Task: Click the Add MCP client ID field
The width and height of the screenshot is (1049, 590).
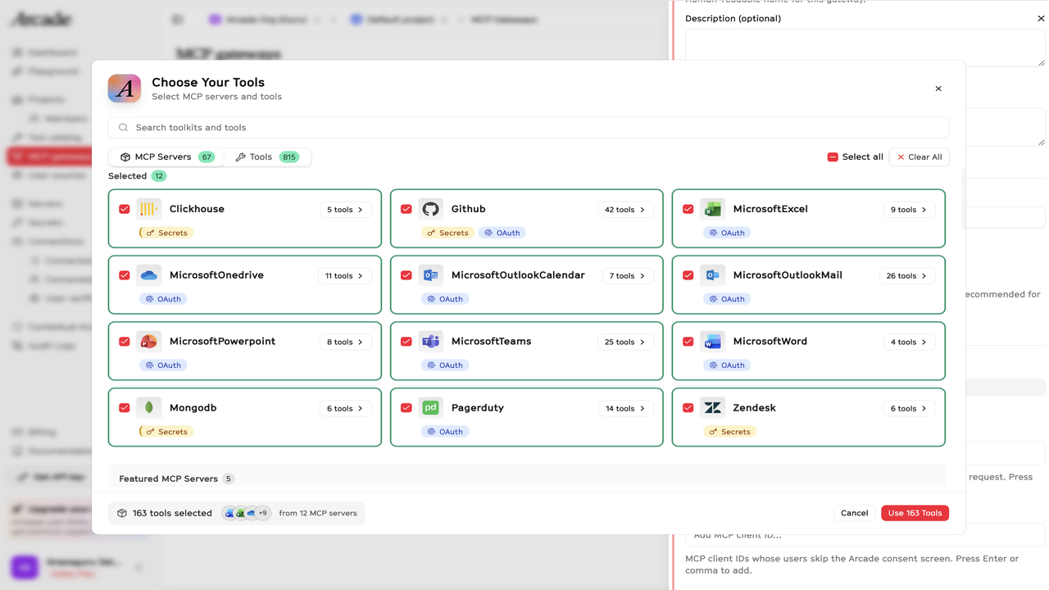Action: pyautogui.click(x=865, y=535)
